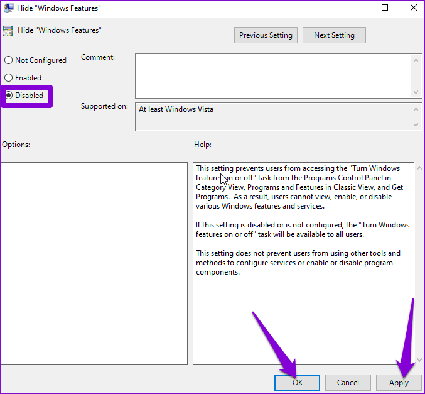
Task: Click the 'Options:' label
Action: point(16,145)
